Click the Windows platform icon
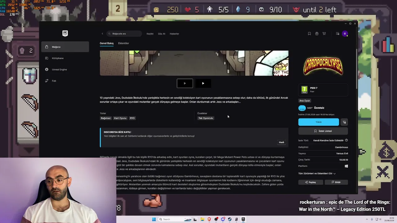Screen dimensions: 397x223 346,166
